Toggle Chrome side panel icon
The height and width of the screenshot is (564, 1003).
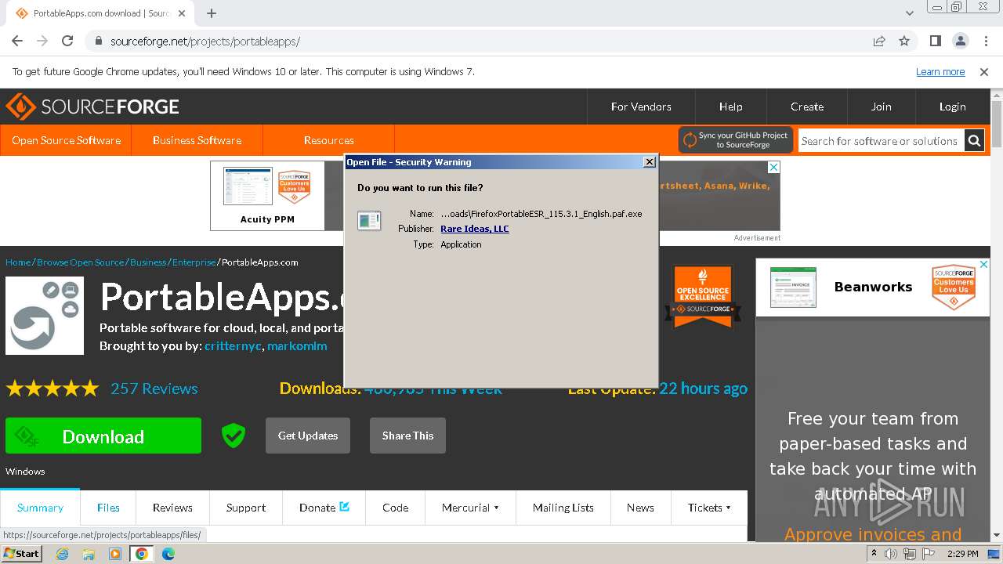point(936,41)
